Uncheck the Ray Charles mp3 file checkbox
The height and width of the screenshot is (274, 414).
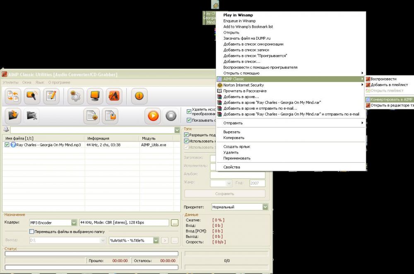point(7,144)
